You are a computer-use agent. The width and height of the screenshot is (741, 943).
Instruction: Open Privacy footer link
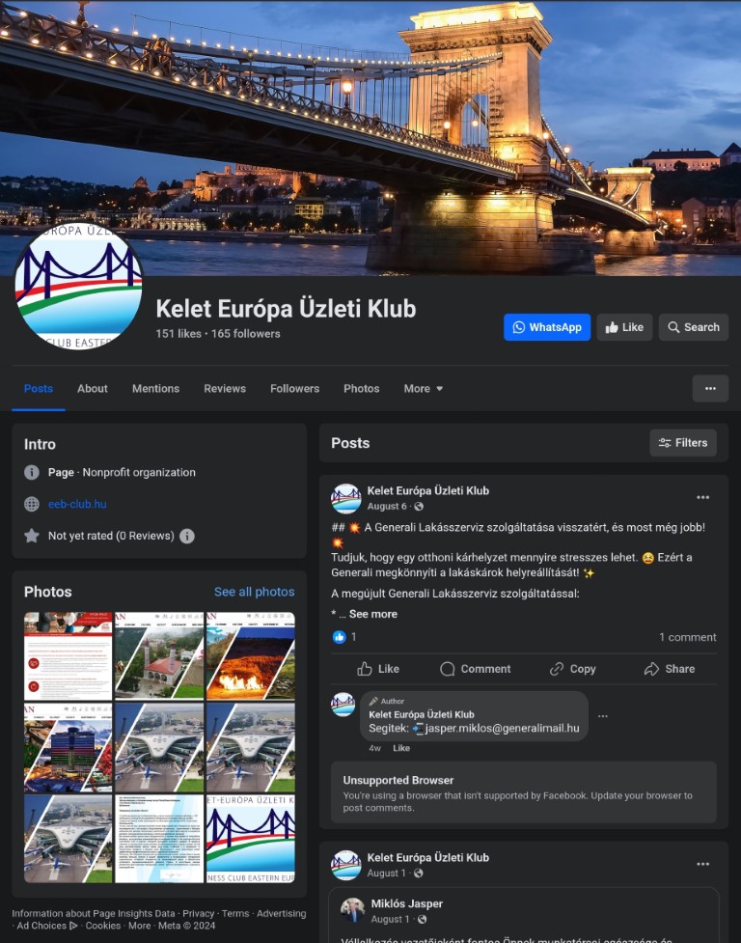pyautogui.click(x=199, y=913)
